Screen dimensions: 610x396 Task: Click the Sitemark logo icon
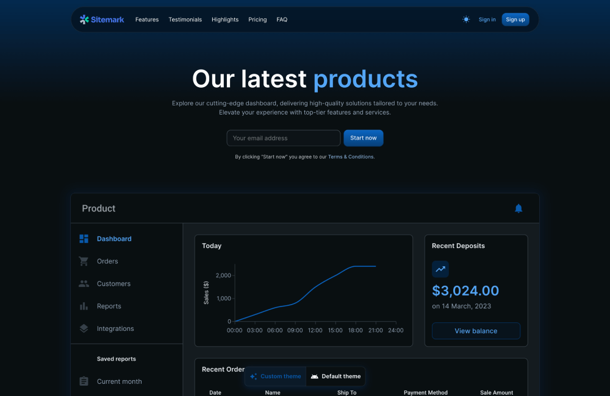(x=84, y=19)
